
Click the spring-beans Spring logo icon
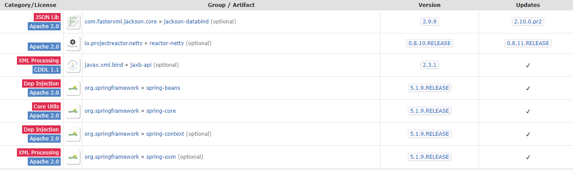pos(73,88)
